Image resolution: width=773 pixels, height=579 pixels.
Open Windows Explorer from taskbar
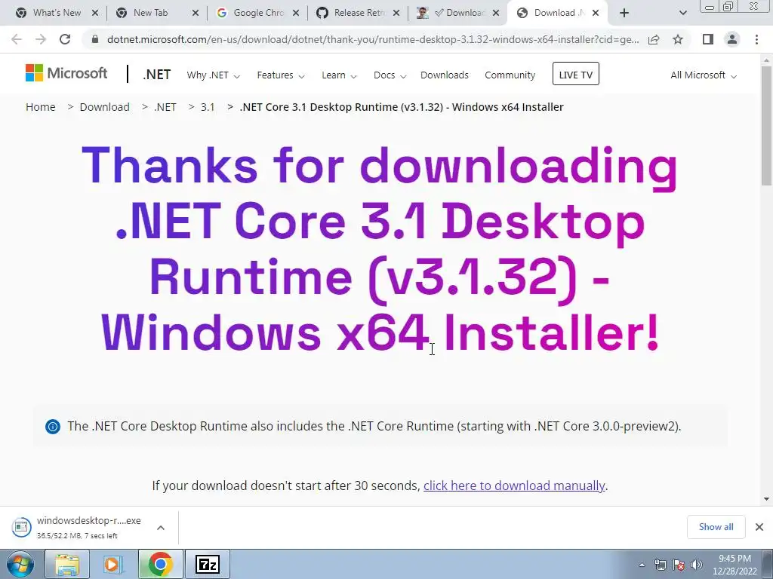pos(67,565)
